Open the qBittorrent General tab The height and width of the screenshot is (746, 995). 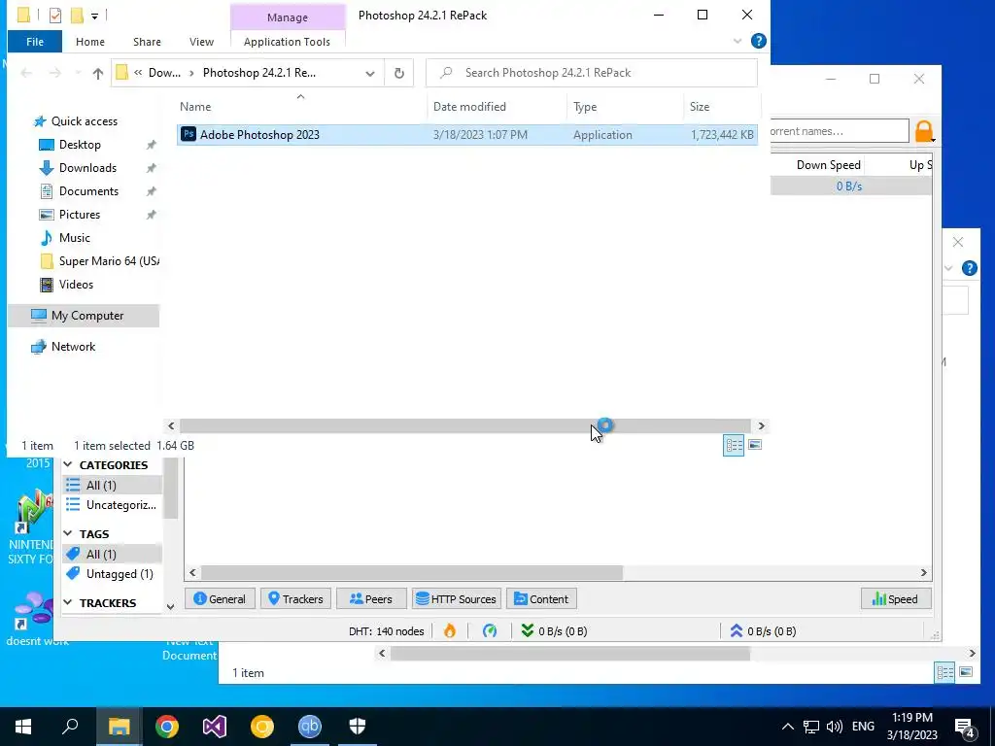(220, 598)
